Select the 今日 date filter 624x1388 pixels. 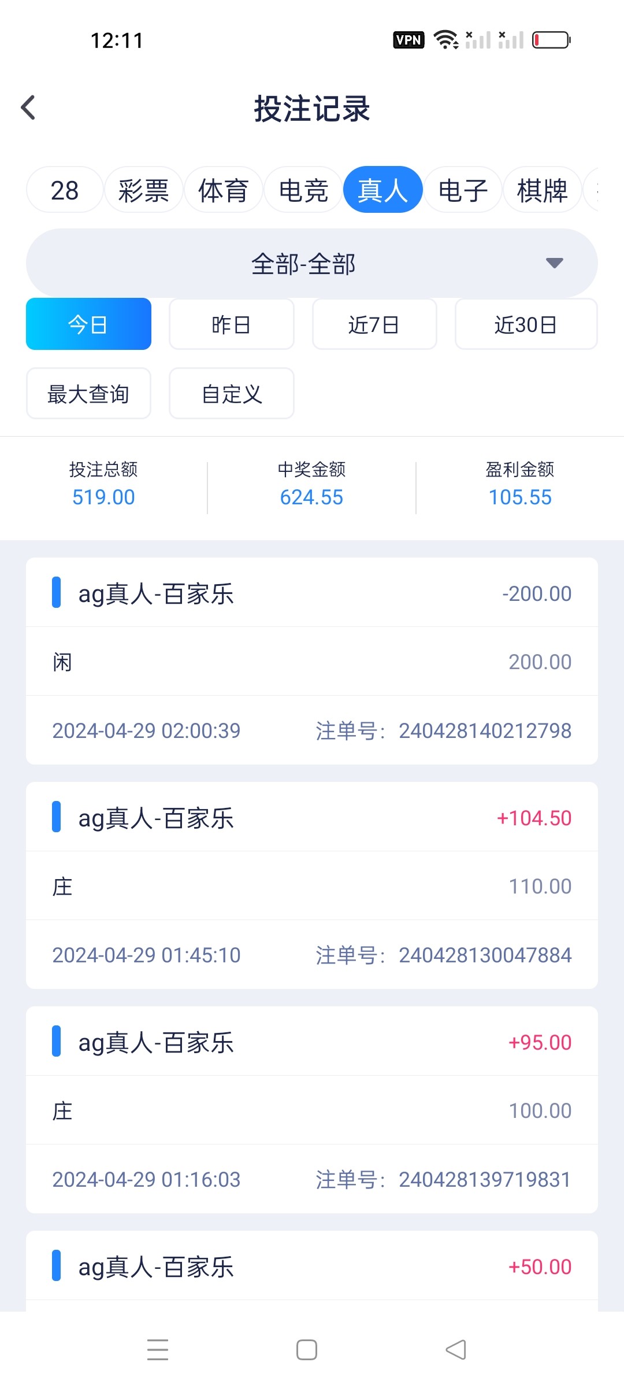click(x=88, y=324)
